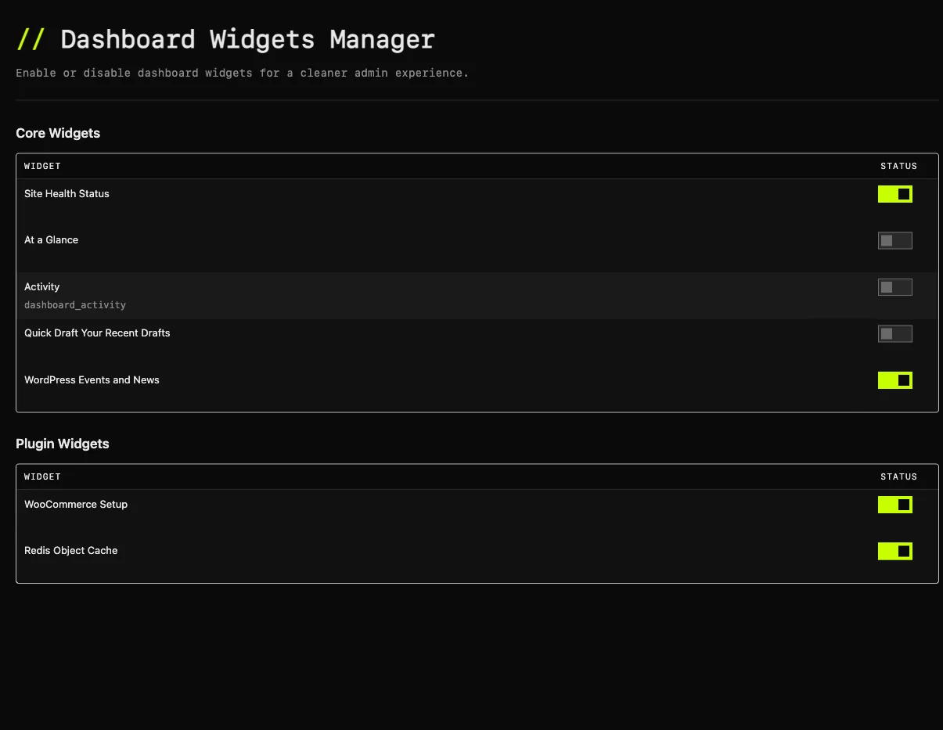The height and width of the screenshot is (730, 943).
Task: Select the Plugin Widgets section heading
Action: coord(63,444)
